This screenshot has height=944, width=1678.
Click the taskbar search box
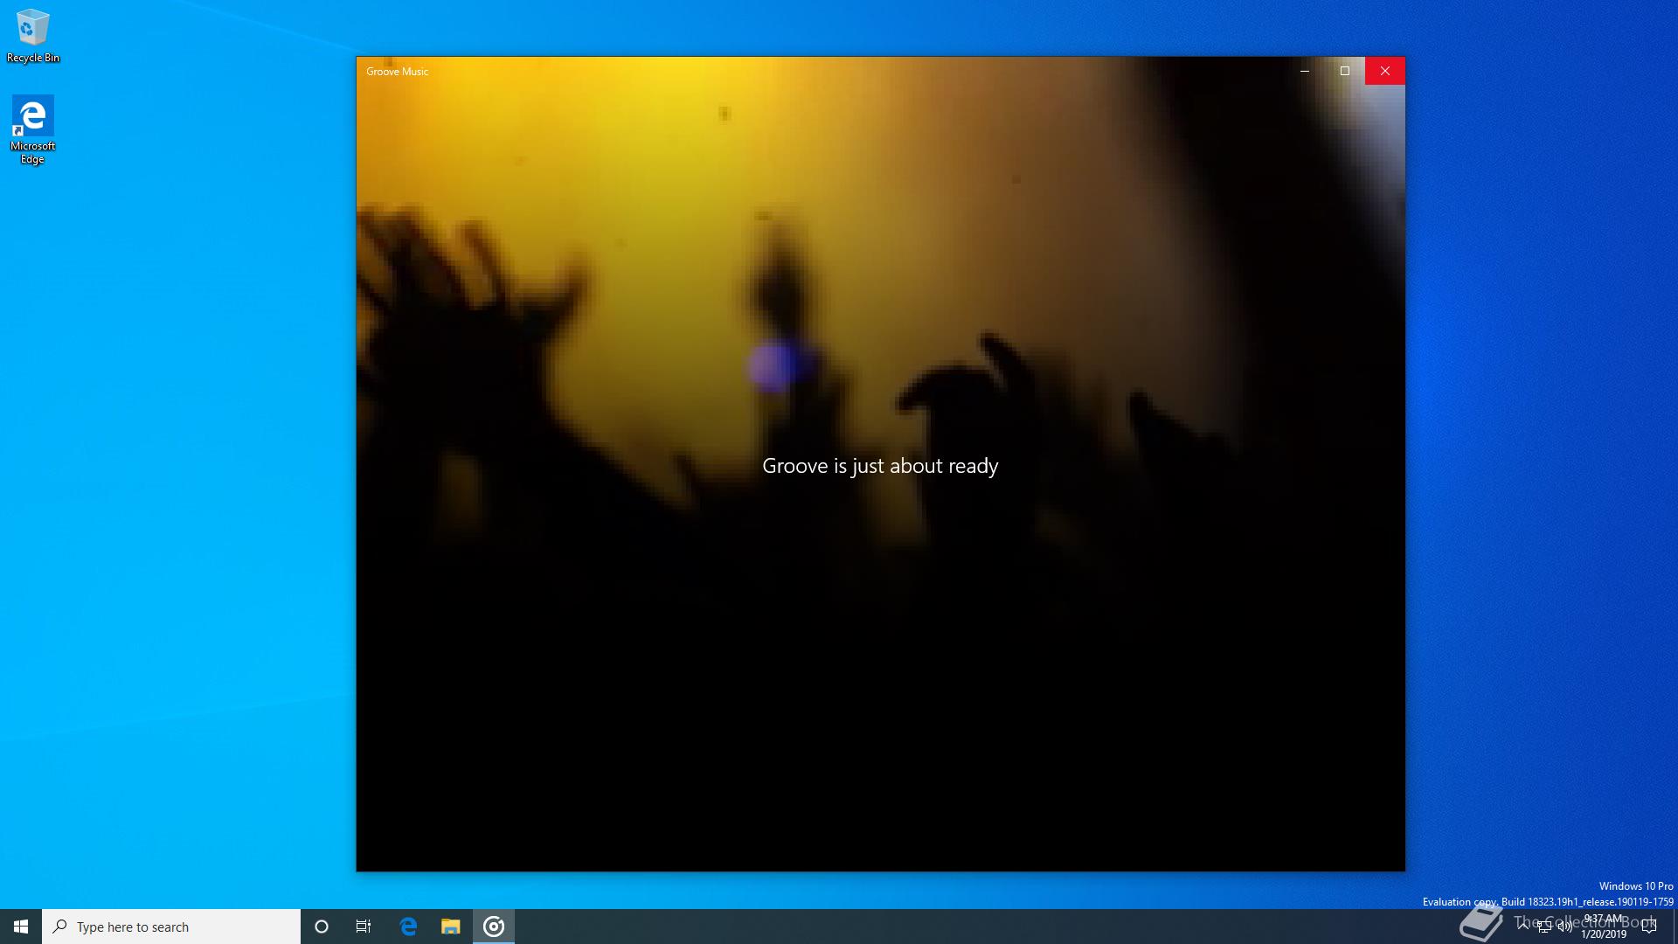click(x=171, y=927)
